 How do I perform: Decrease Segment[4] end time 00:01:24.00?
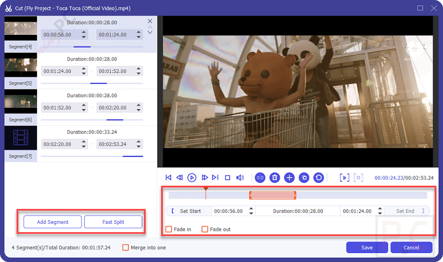coord(138,37)
